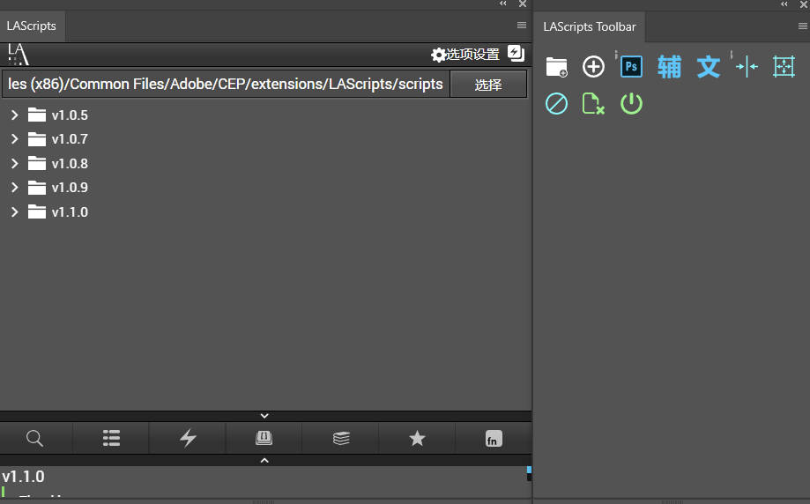This screenshot has width=810, height=504.
Task: Expand the v1.0.8 folder
Action: pos(14,163)
